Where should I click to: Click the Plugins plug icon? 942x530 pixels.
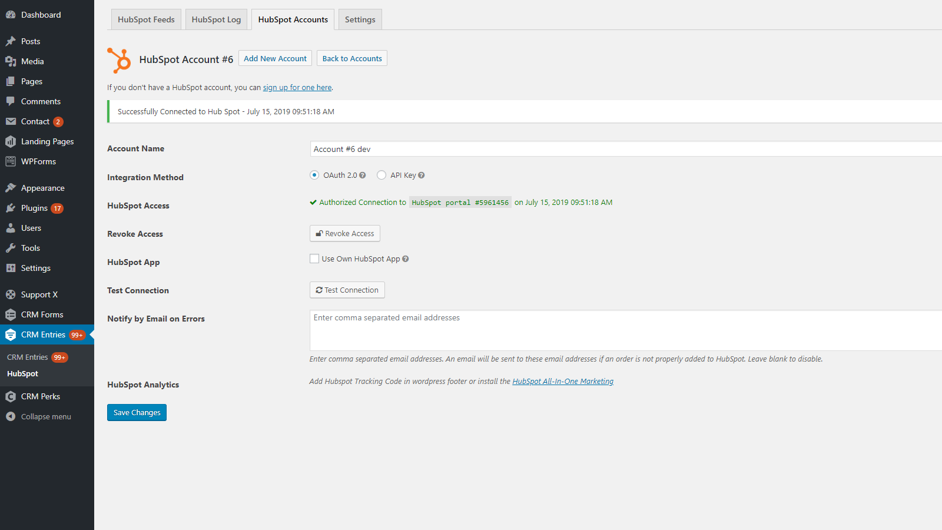[x=11, y=208]
